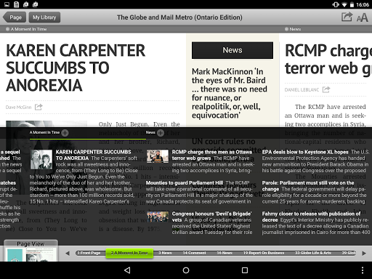The image size is (372, 279).
Task: Share the Dave McGinn article
Action: tap(39, 107)
